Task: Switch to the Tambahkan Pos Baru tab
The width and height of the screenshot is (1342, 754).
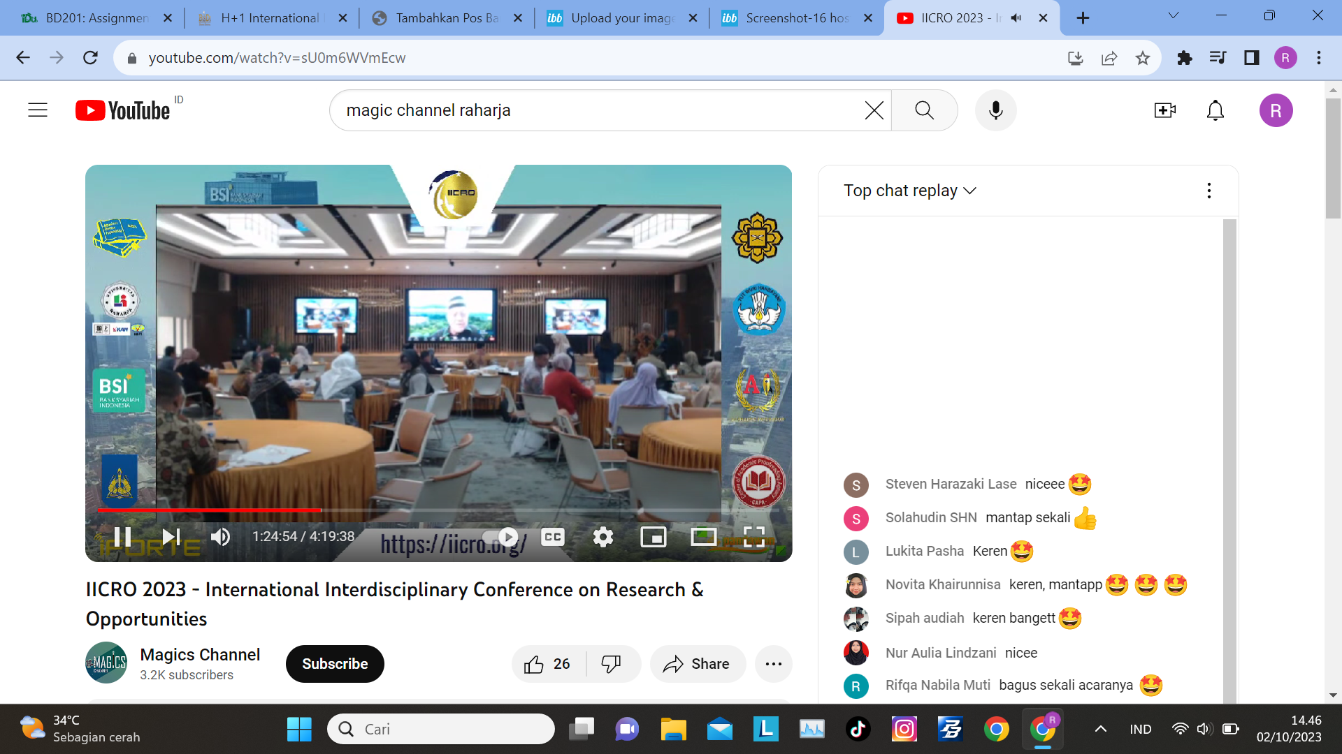Action: [x=447, y=18]
